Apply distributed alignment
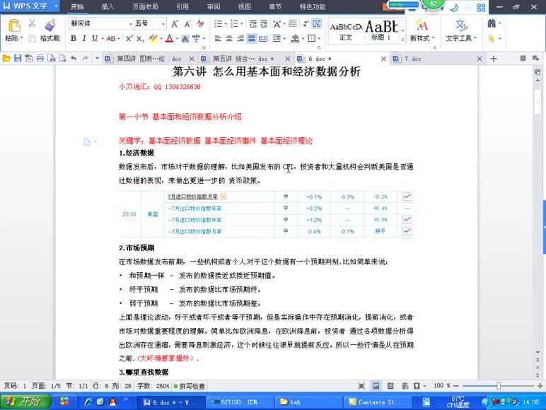 pyautogui.click(x=263, y=38)
